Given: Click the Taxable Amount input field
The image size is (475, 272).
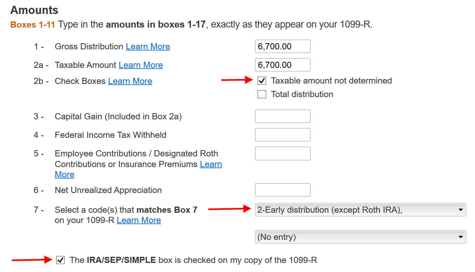Looking at the screenshot, I should click(x=283, y=65).
